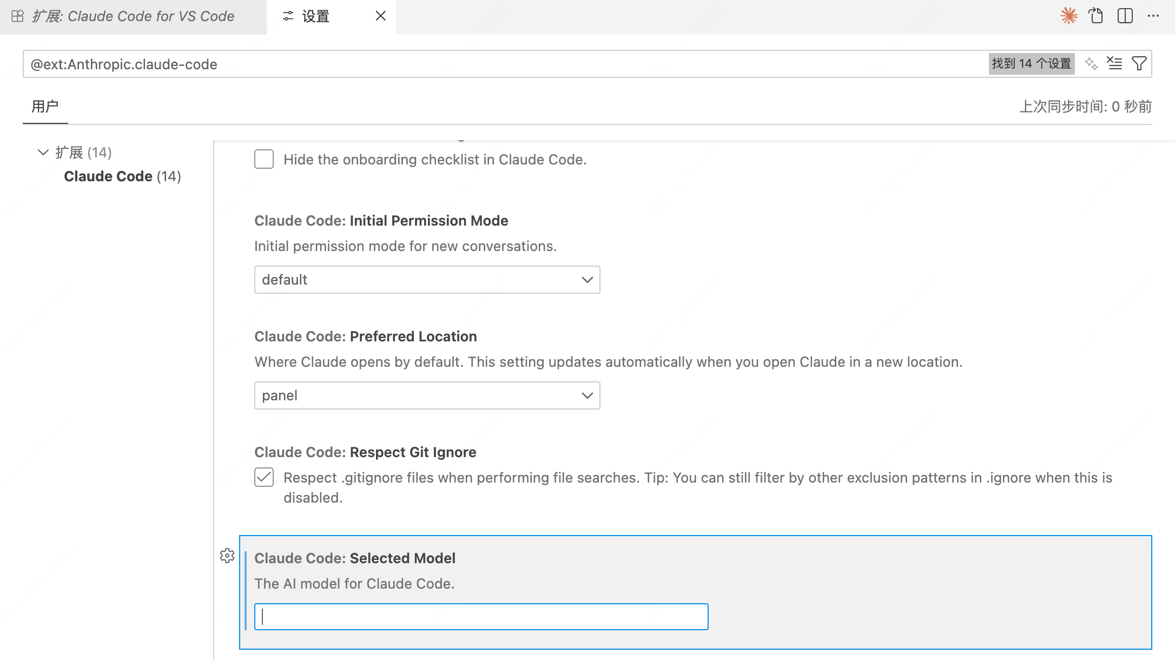The width and height of the screenshot is (1175, 660).
Task: Enable Hide the onboarding checklist checkbox
Action: [x=264, y=160]
